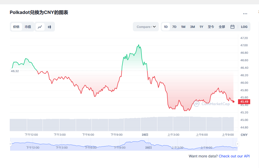This screenshot has height=168, width=259.
Task: Choose the 1M time range
Action: (183, 27)
